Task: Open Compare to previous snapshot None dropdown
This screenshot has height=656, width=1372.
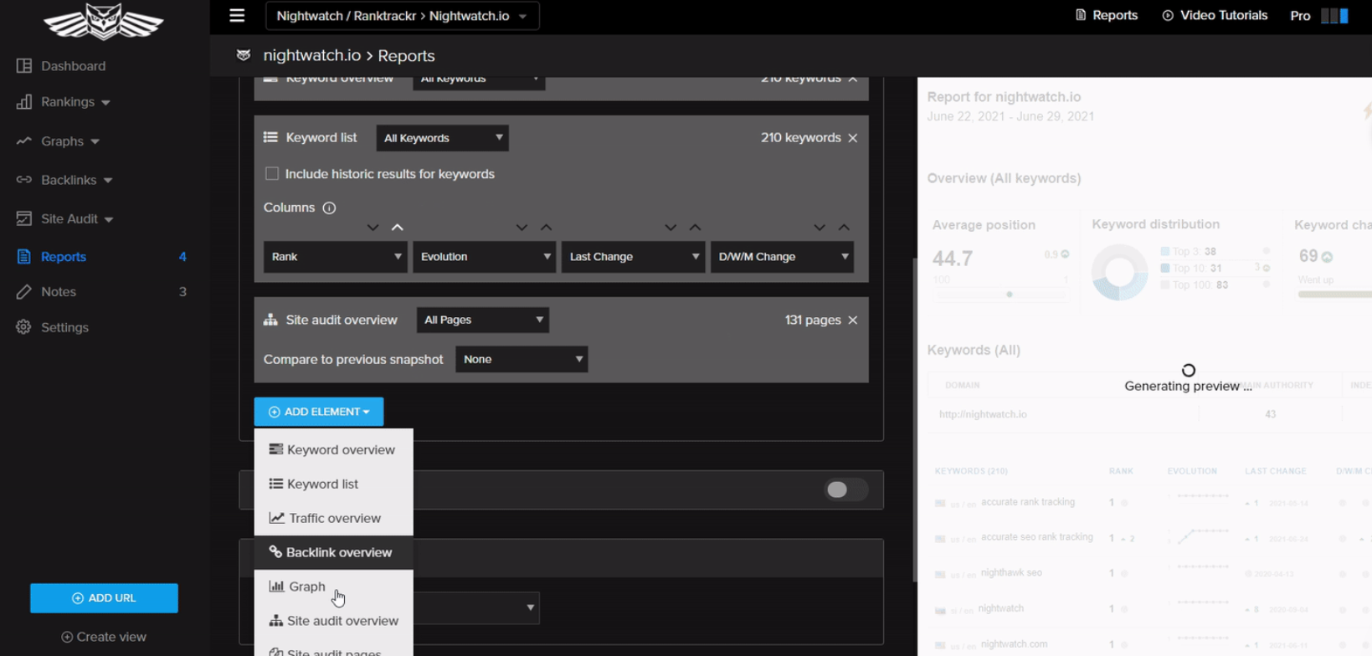Action: coord(522,359)
